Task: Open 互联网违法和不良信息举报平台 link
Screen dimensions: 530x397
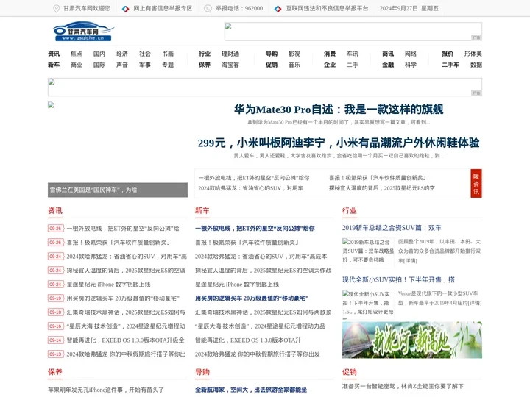Action: pos(327,8)
